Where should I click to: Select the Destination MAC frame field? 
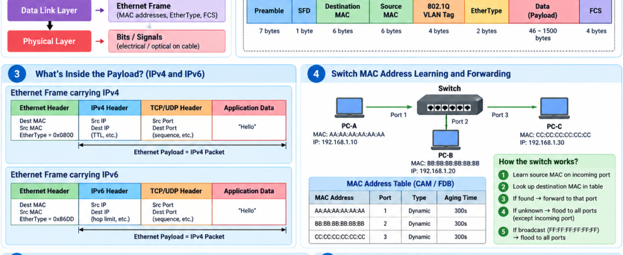[343, 11]
